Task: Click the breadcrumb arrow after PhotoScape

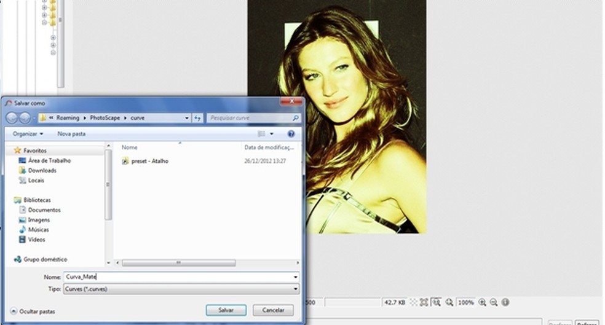Action: click(x=125, y=118)
